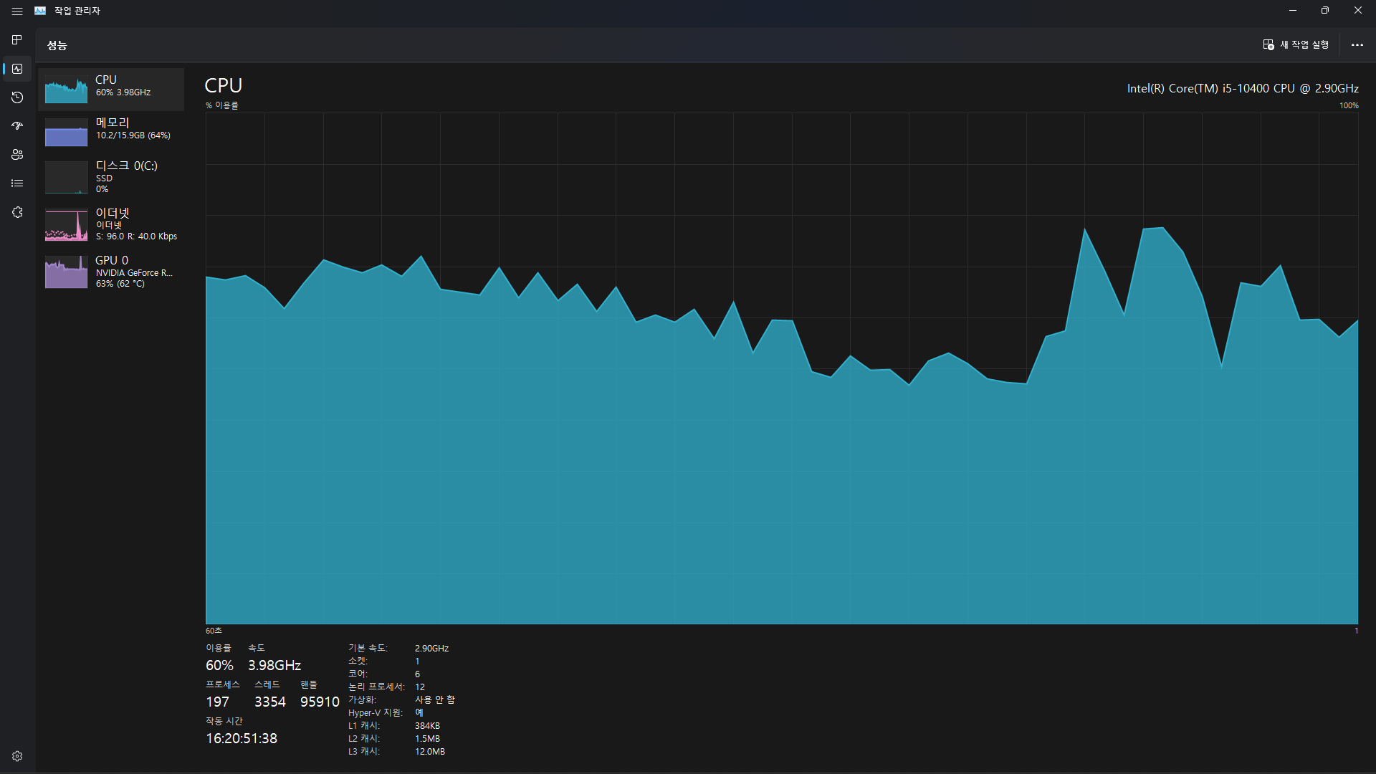The image size is (1376, 774).
Task: Select the GPU 0 performance item
Action: (111, 272)
